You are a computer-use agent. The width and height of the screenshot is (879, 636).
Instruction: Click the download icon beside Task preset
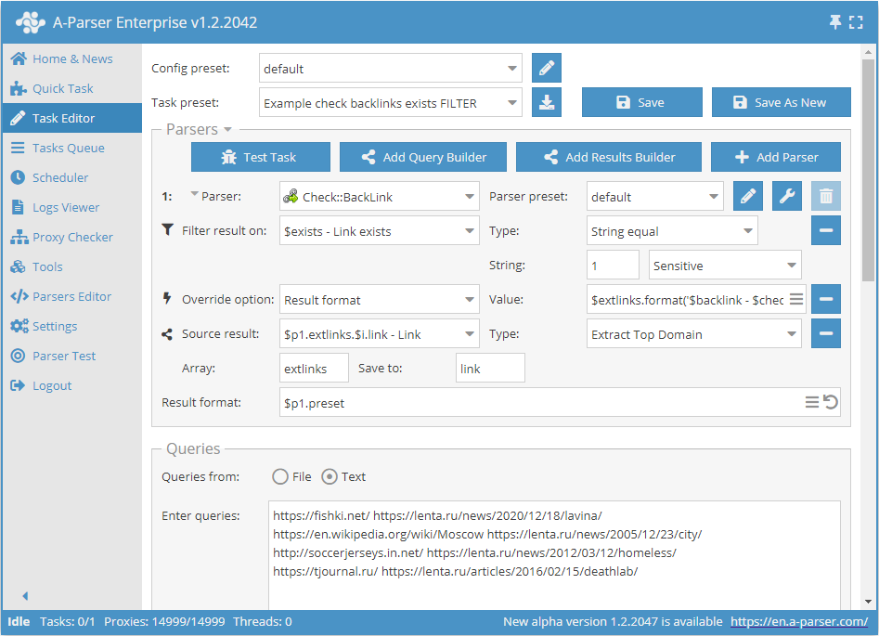(547, 102)
